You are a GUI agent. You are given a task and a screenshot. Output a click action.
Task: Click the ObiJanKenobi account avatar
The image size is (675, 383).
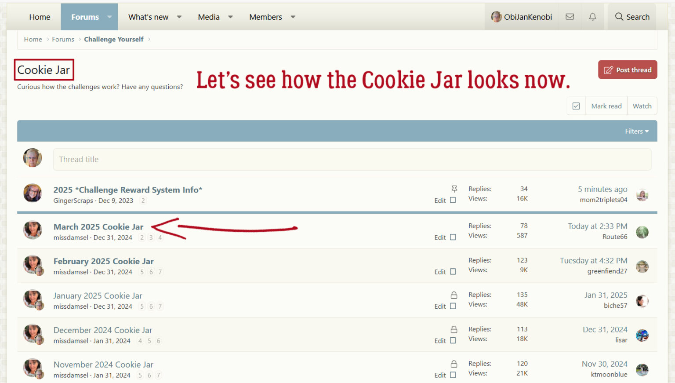coord(496,17)
